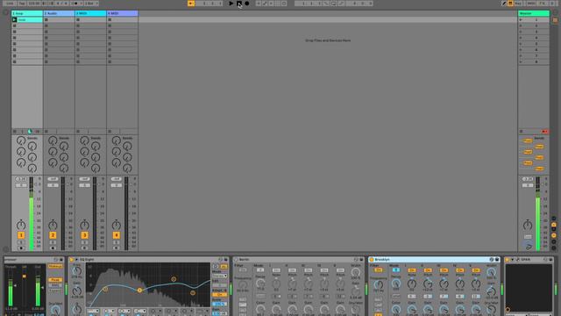Select Peak mode in Compressor
The height and width of the screenshot is (316, 561).
[55, 280]
